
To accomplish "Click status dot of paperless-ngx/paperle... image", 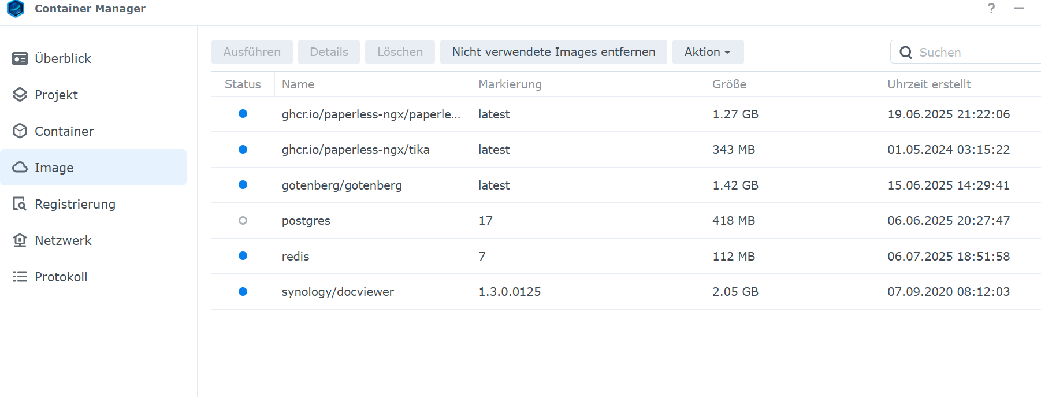I will (x=243, y=114).
